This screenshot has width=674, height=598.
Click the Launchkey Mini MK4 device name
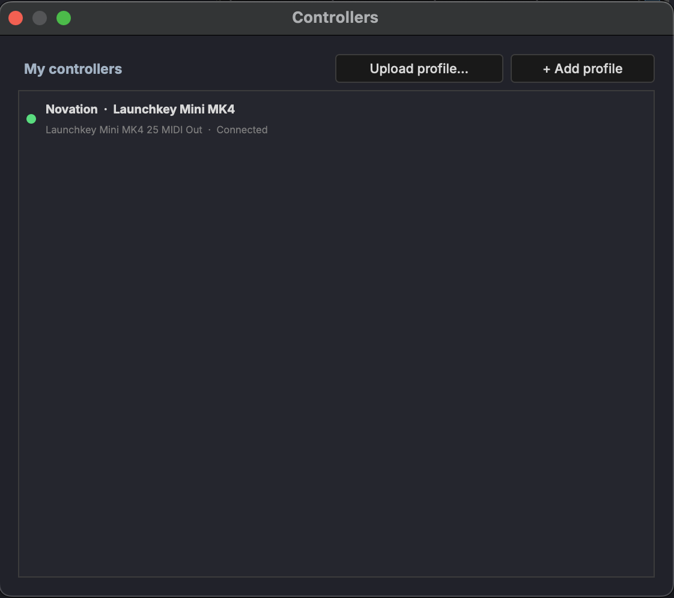pyautogui.click(x=174, y=109)
